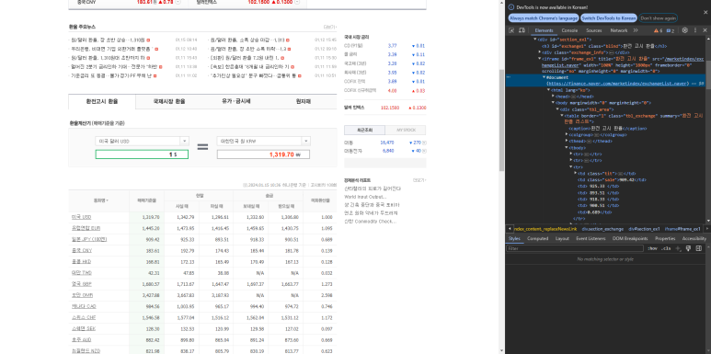Screen dimensions: 711x354
Task: Click the USD amount input showing 1
Action: [x=142, y=154]
